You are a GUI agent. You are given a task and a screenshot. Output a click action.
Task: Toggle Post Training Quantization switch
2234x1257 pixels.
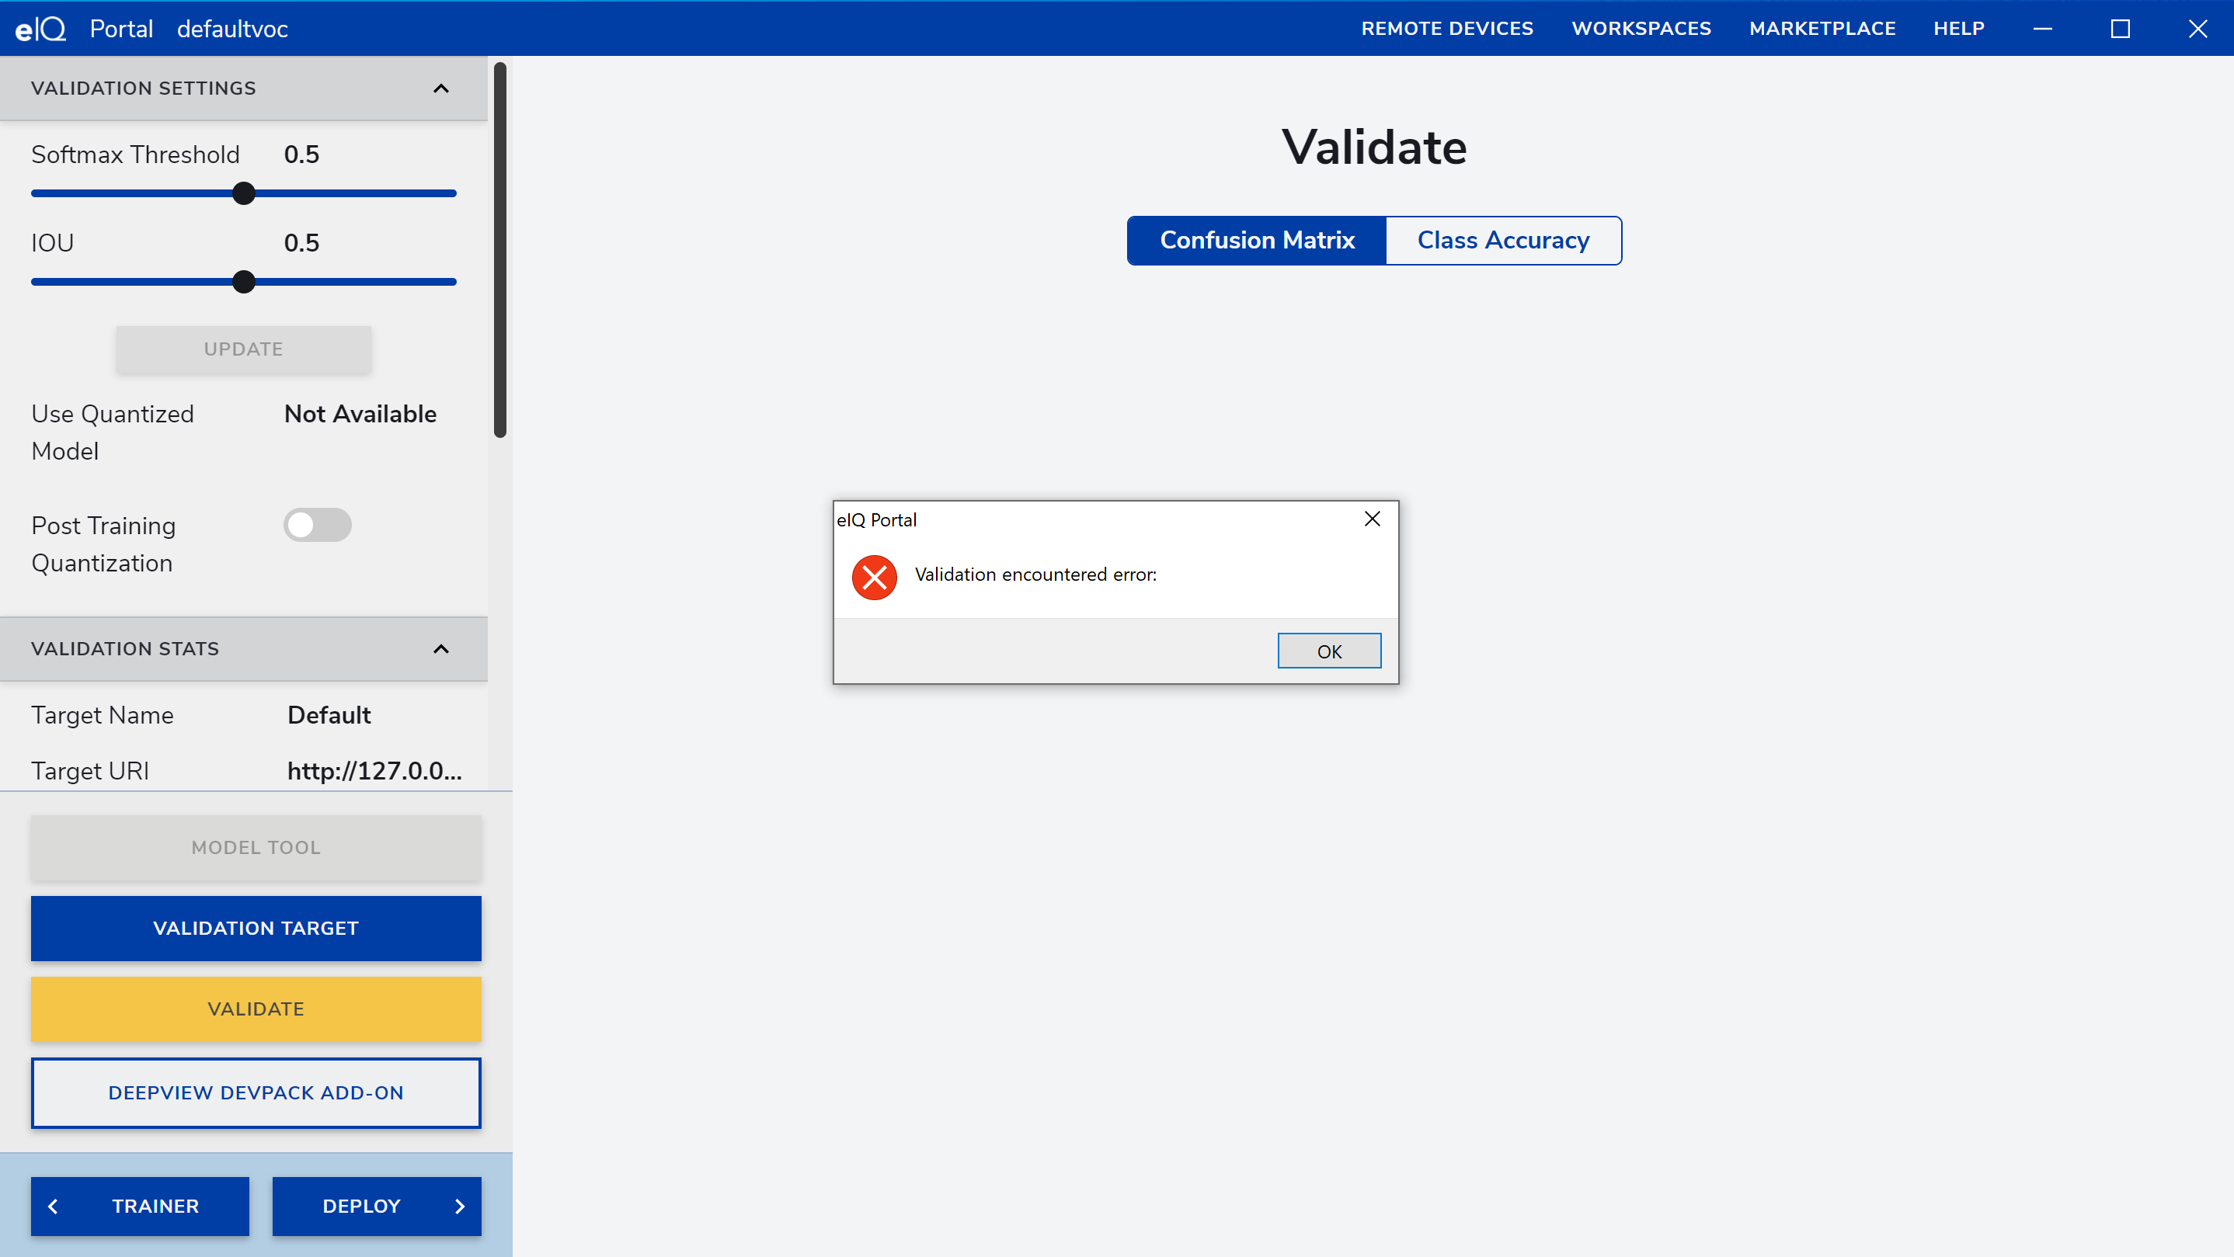click(318, 525)
